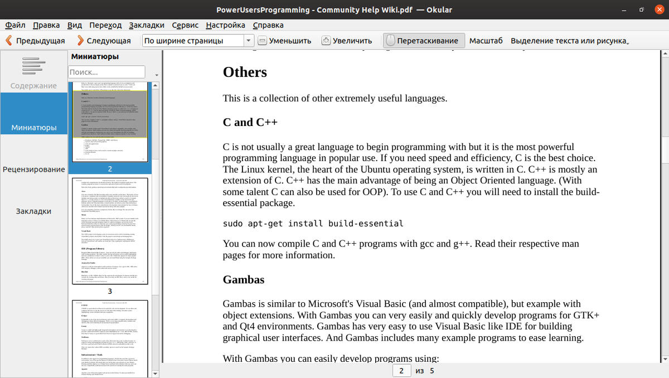Open the Файл menu
The height and width of the screenshot is (378, 669).
point(16,25)
